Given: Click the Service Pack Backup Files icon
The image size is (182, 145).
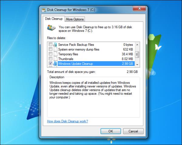Looking at the screenshot, I should (55, 45).
